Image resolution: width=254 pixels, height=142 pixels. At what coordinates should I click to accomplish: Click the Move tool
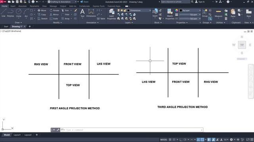[42, 11]
